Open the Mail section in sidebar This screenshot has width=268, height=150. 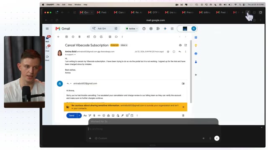(47, 39)
